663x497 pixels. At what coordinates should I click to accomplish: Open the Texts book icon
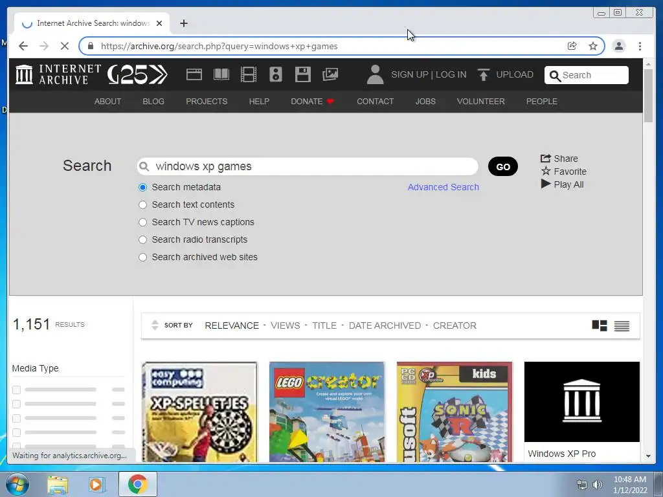point(221,75)
